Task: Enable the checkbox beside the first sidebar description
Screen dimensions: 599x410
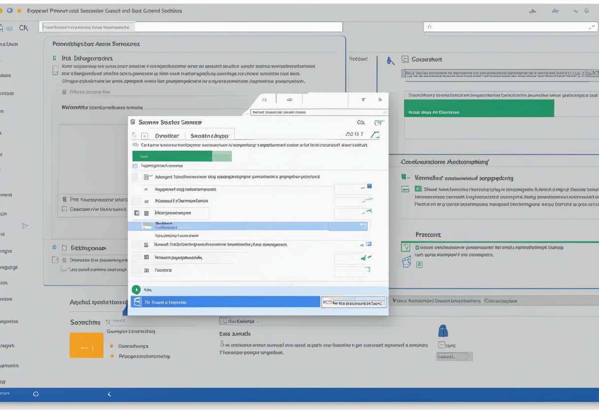Action: click(56, 70)
